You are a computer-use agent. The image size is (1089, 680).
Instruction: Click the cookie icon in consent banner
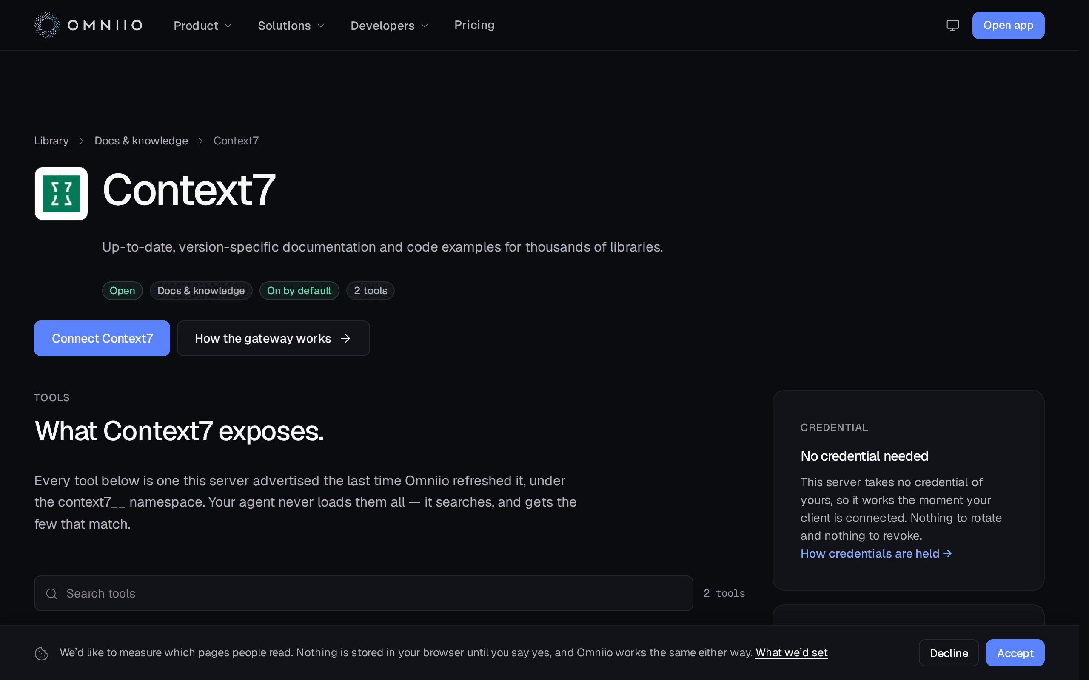[42, 653]
